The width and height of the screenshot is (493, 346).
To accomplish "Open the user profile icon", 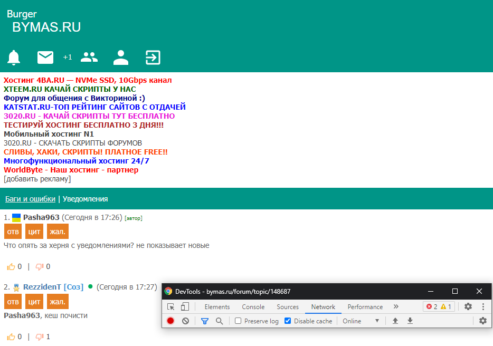I will (x=121, y=57).
